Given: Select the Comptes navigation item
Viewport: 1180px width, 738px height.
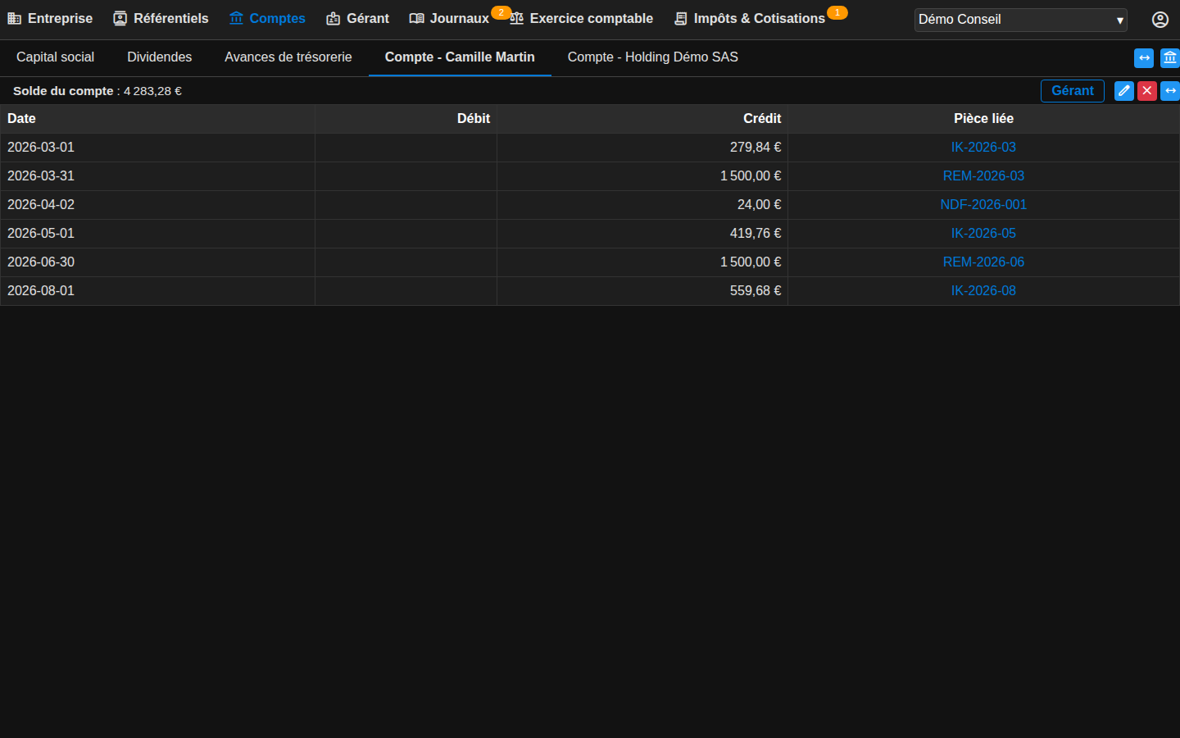Looking at the screenshot, I should click(267, 19).
